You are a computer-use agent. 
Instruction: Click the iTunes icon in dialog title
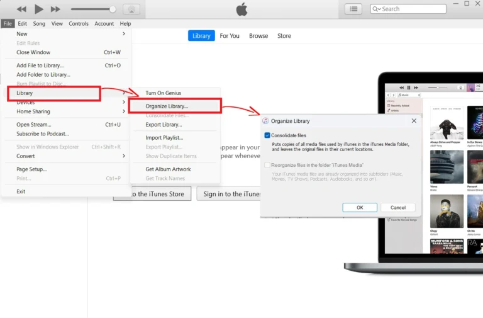265,121
